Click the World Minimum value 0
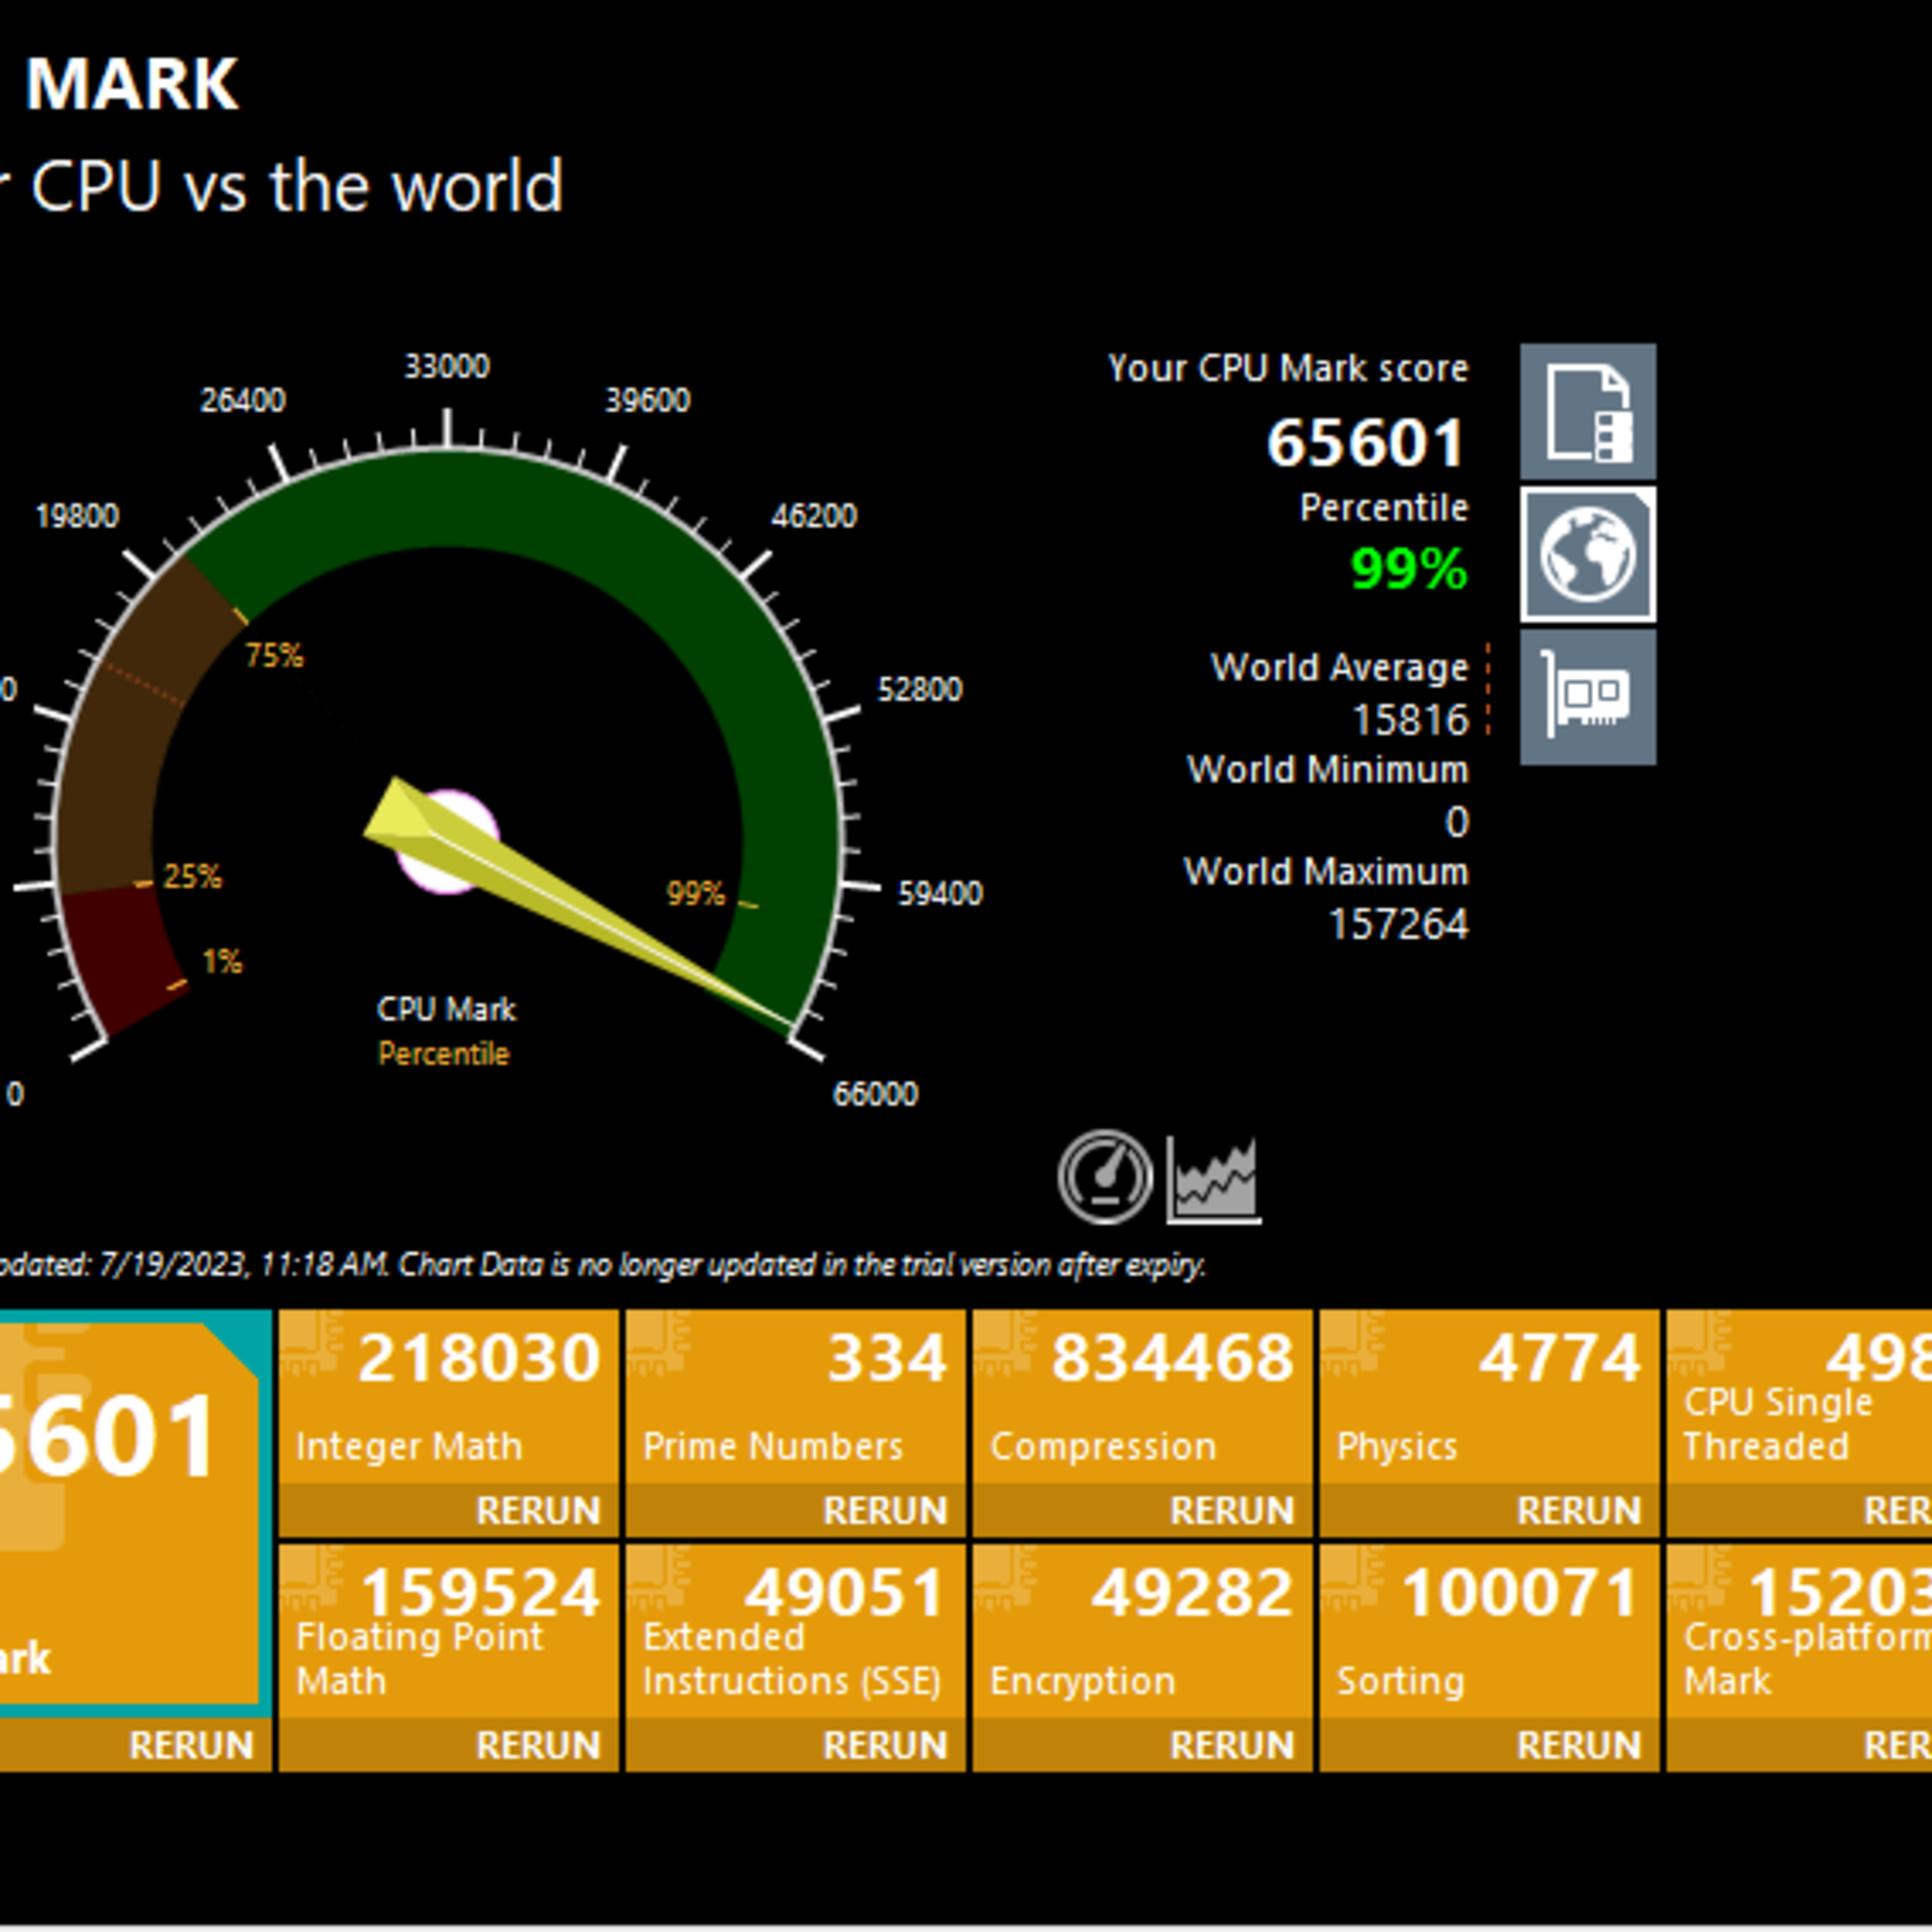 [1457, 822]
